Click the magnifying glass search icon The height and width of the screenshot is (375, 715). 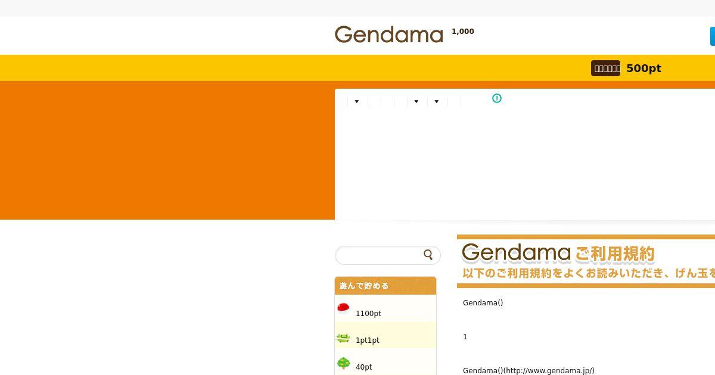tap(428, 255)
